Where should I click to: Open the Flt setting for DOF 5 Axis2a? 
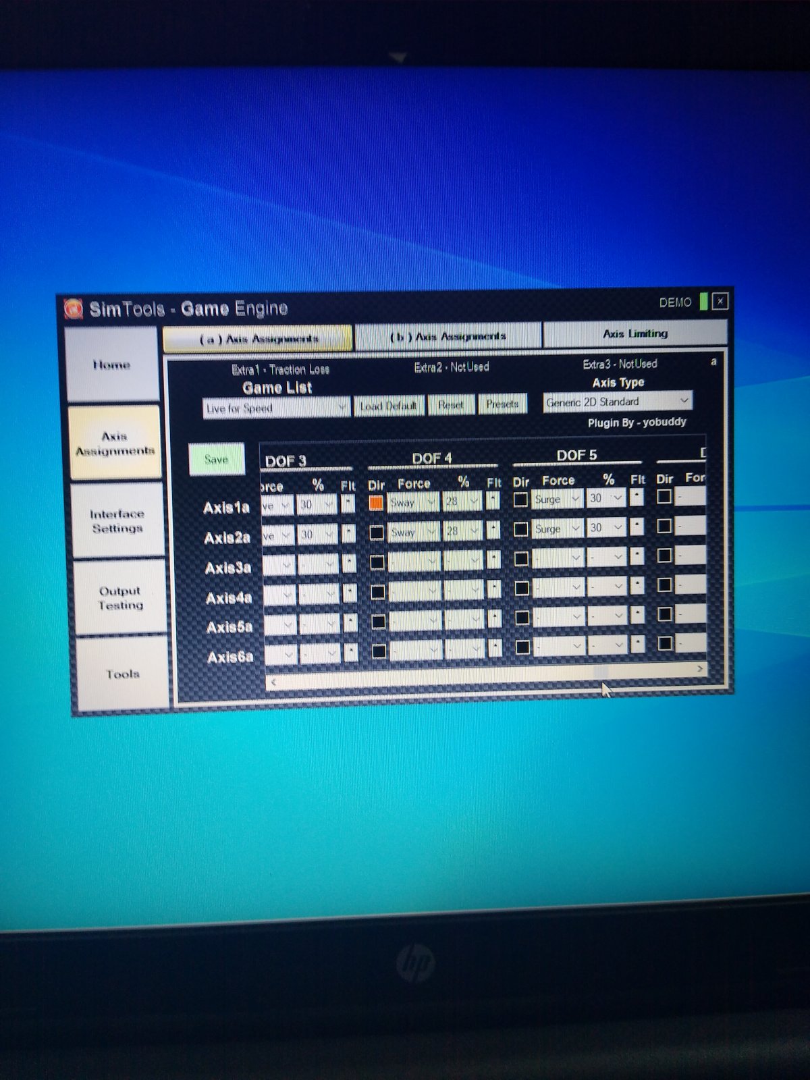coord(637,526)
